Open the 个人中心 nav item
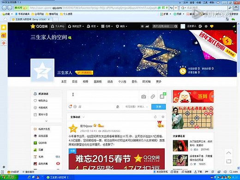The image size is (240, 180). pyautogui.click(x=58, y=26)
